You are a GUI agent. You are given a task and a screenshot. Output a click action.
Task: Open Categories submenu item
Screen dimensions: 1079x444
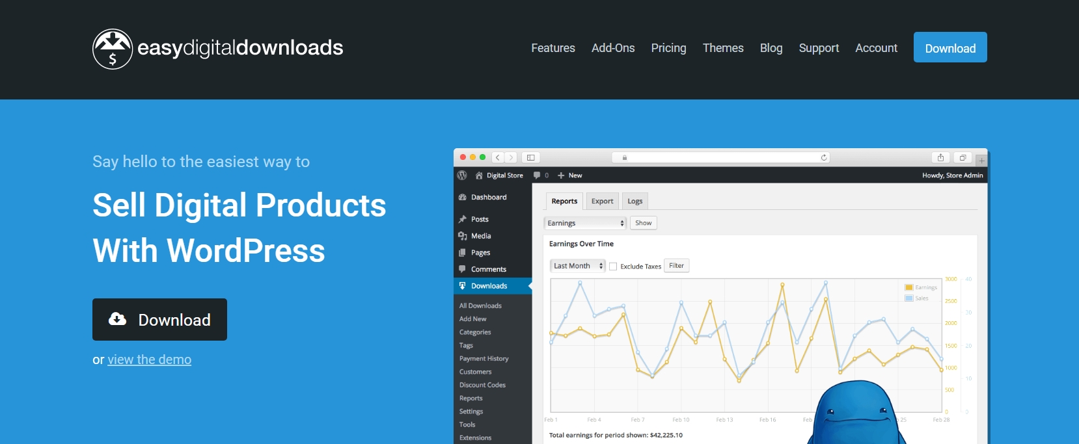(475, 332)
